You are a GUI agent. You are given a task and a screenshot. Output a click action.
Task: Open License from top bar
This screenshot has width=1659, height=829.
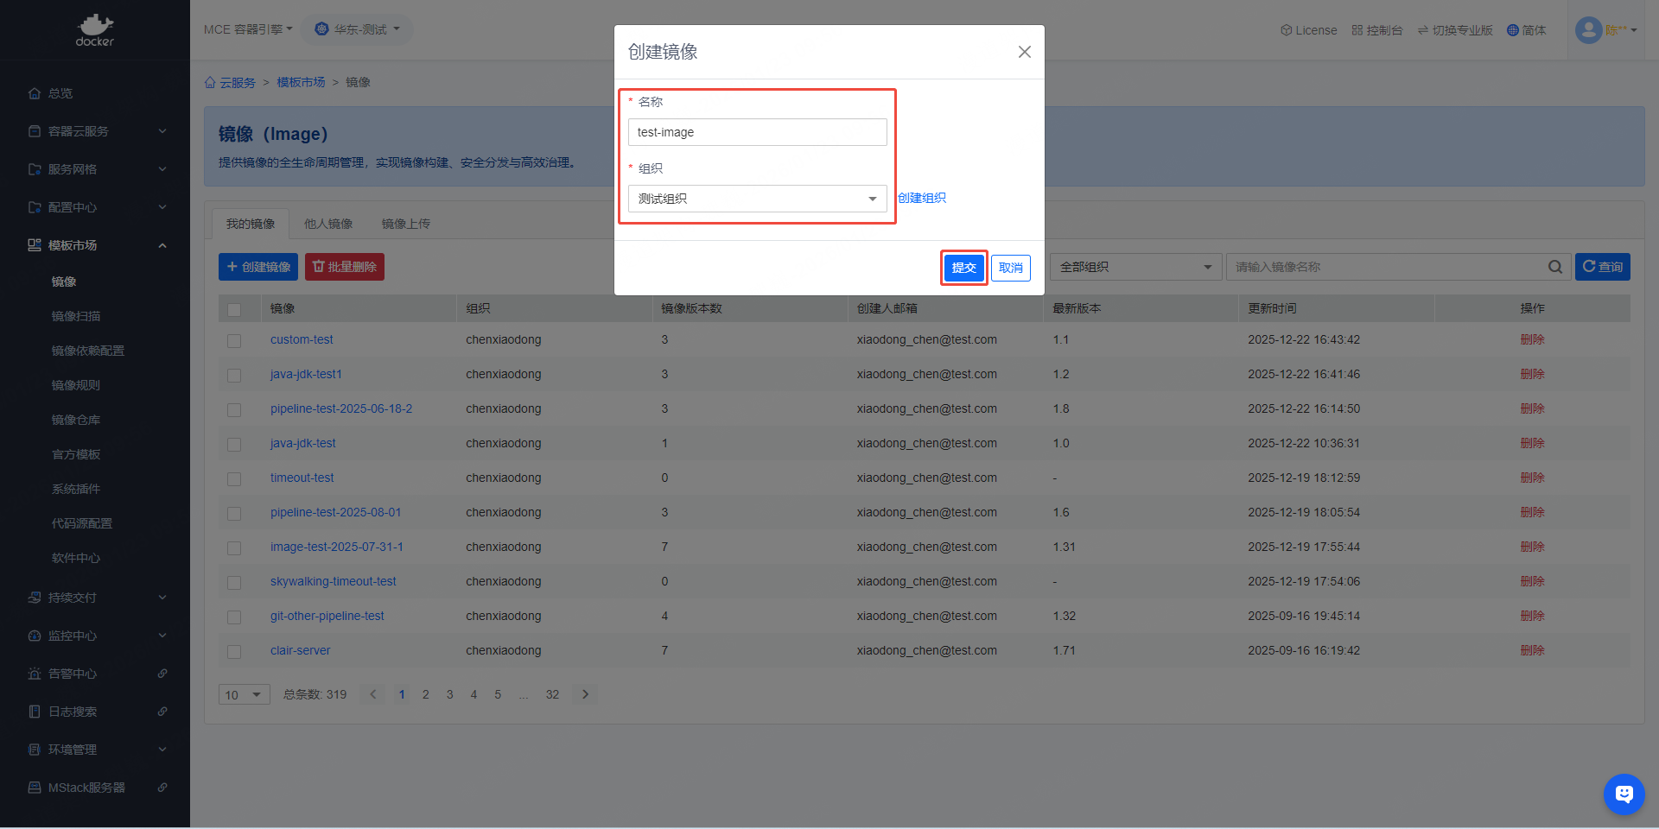tap(1308, 30)
